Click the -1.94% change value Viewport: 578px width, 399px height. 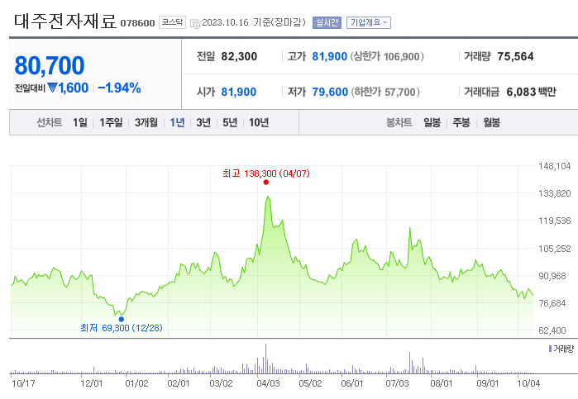pos(119,88)
